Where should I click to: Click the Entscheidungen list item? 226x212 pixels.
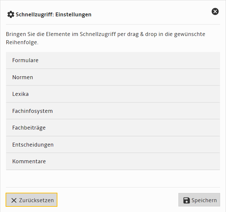point(113,145)
